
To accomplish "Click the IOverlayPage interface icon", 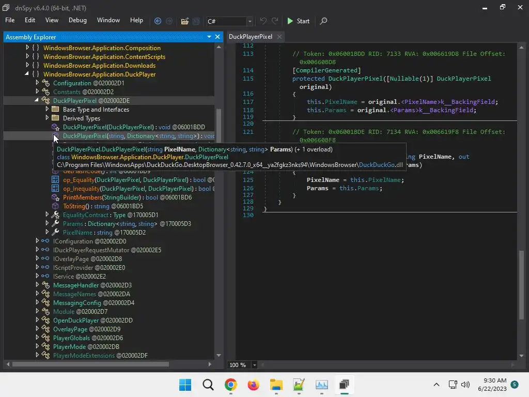I will (x=45, y=258).
